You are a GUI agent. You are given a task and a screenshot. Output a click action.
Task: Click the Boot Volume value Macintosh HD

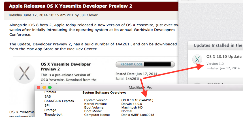(132, 107)
